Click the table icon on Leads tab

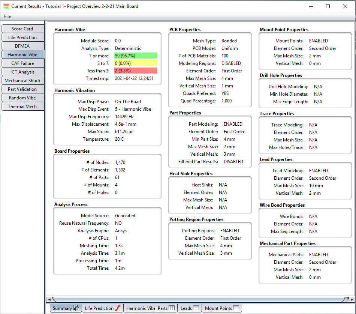tap(196, 308)
